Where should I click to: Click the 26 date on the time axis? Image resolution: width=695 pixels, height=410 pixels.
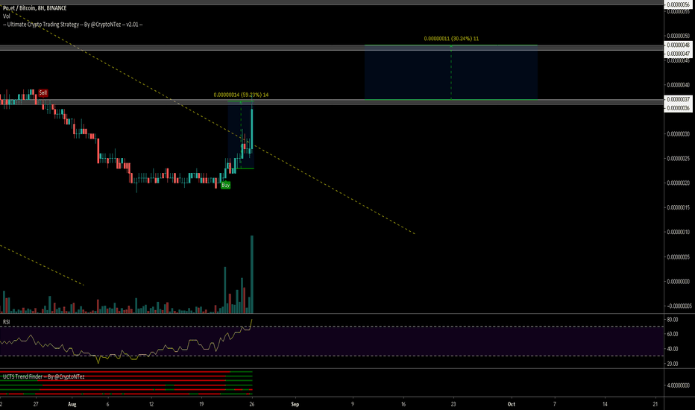[x=252, y=404]
